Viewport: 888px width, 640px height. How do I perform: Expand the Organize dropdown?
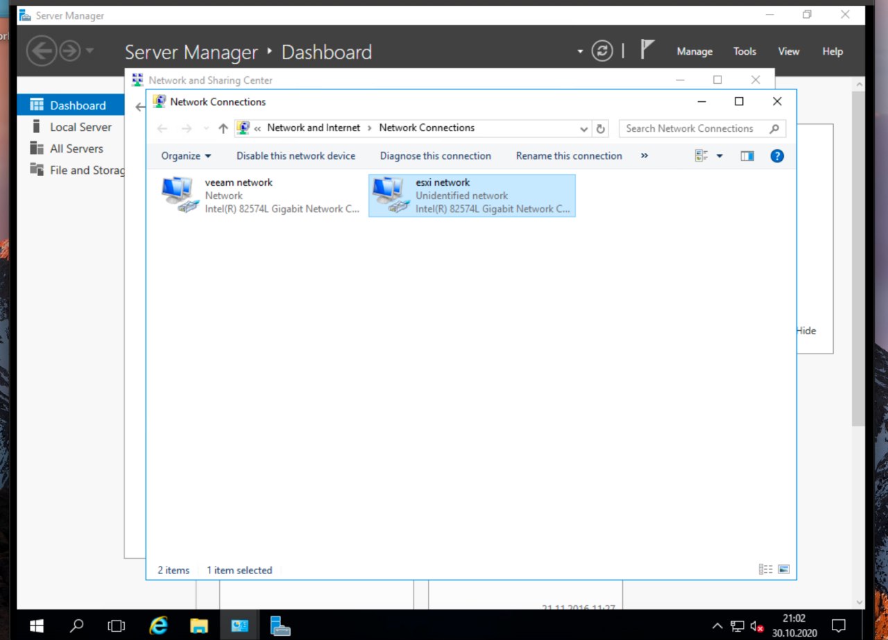[186, 156]
